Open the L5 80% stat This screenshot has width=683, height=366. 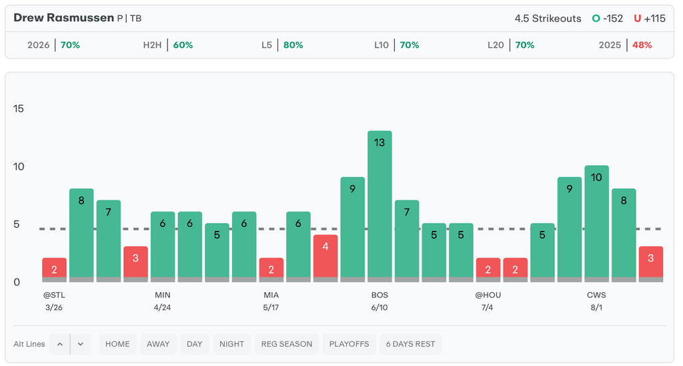click(x=282, y=45)
